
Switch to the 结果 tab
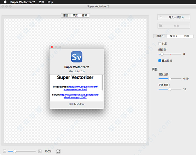(85, 15)
